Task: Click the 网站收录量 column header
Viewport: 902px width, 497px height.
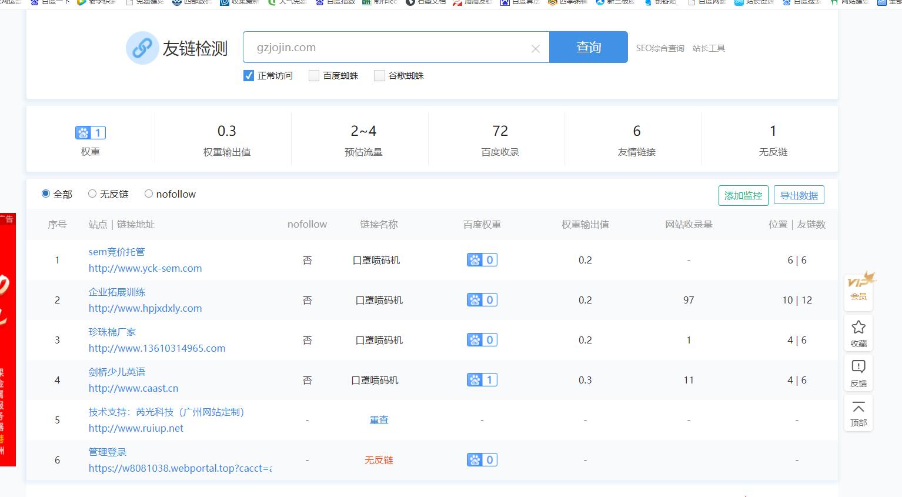Action: (689, 224)
